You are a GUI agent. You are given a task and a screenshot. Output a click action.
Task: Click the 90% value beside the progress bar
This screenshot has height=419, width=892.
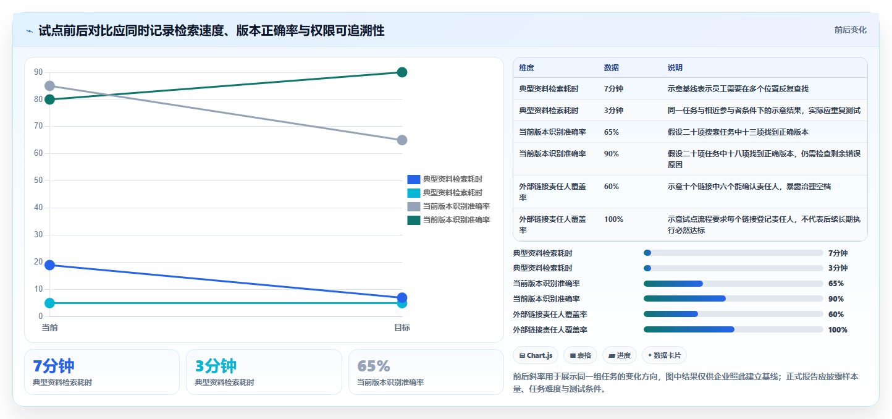836,299
